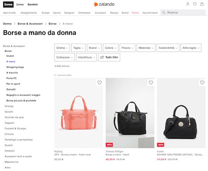Screen dimensions: 208x171
Task: Open the user account icon
Action: [188, 4]
